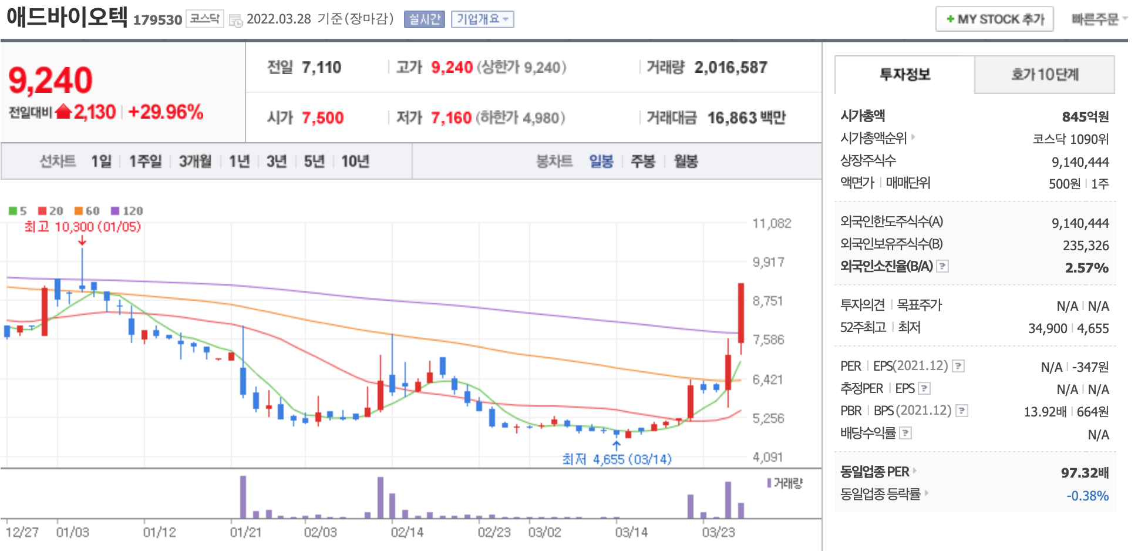Click the red 20-day moving average swatch
1138x551 pixels.
point(42,211)
